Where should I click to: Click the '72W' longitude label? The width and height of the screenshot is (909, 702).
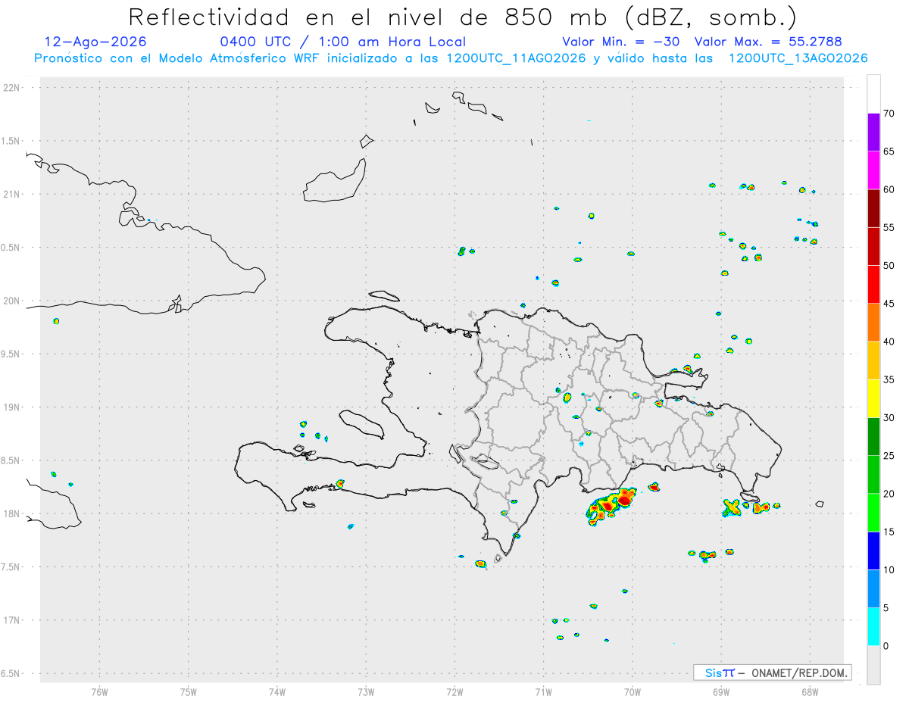(454, 691)
